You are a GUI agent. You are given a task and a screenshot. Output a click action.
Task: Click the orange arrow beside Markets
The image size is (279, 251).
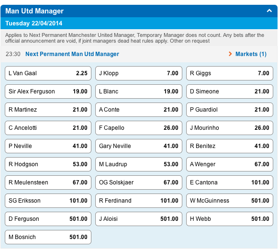pos(230,54)
